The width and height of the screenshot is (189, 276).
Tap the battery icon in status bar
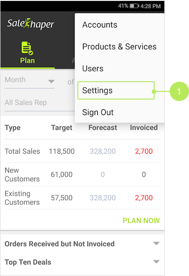tap(134, 6)
